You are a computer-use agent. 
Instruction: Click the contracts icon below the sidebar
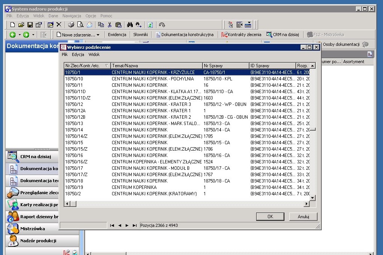(67, 252)
